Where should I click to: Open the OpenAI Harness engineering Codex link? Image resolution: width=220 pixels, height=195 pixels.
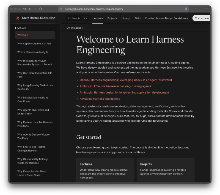tap(126, 80)
